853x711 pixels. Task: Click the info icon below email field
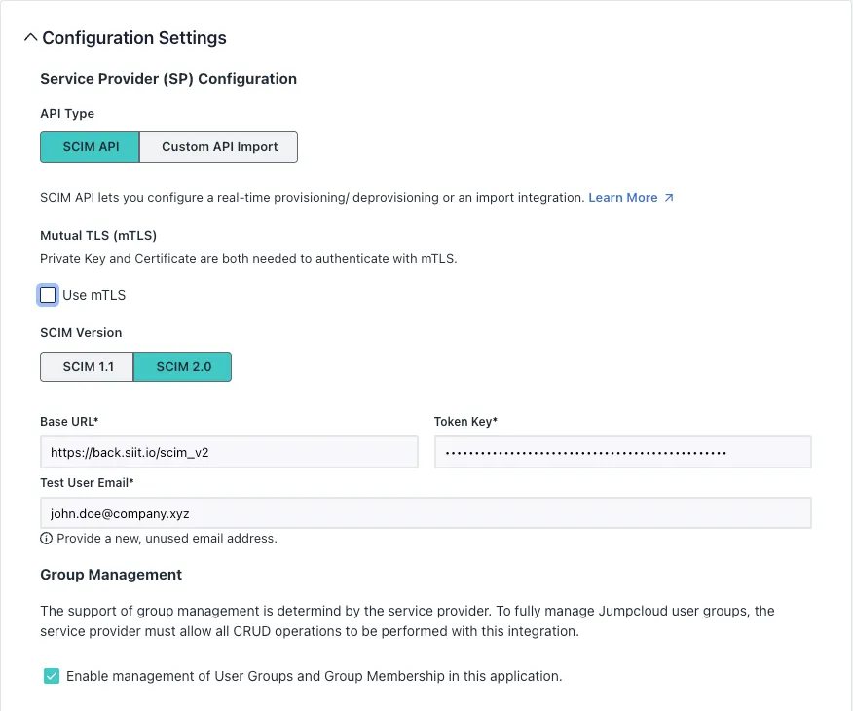pyautogui.click(x=46, y=539)
